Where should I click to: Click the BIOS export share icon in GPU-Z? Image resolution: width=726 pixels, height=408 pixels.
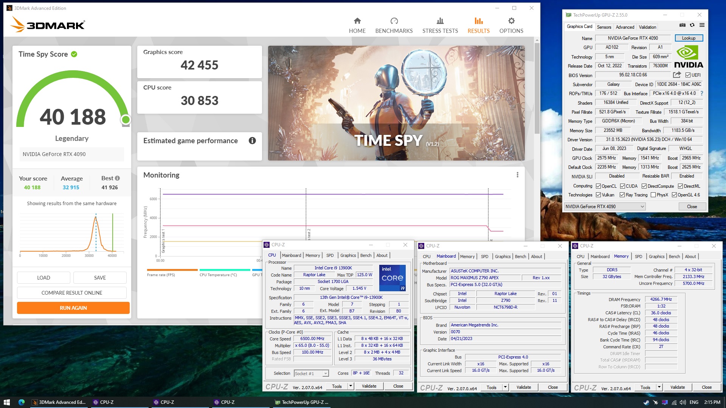tap(677, 75)
